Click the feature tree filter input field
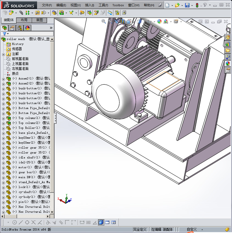The height and width of the screenshot is (233, 232). [31, 34]
